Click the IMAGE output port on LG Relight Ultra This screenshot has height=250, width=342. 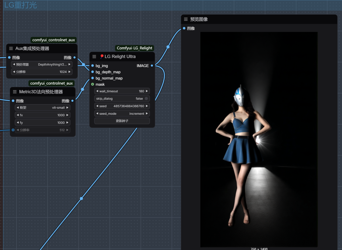coord(152,66)
